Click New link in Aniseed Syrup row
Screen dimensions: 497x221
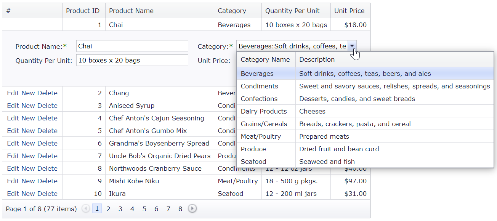point(28,106)
